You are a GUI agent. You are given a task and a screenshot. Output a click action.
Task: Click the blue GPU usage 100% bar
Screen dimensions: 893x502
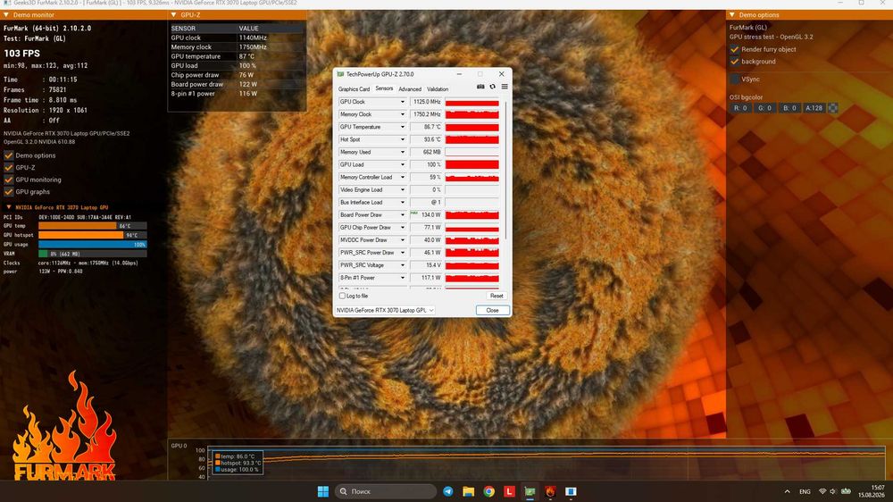pyautogui.click(x=92, y=244)
